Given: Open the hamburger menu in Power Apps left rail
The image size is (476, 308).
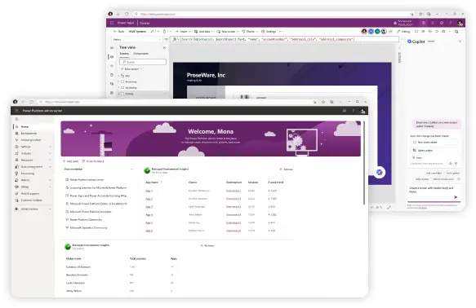Looking at the screenshot, I should 112,48.
